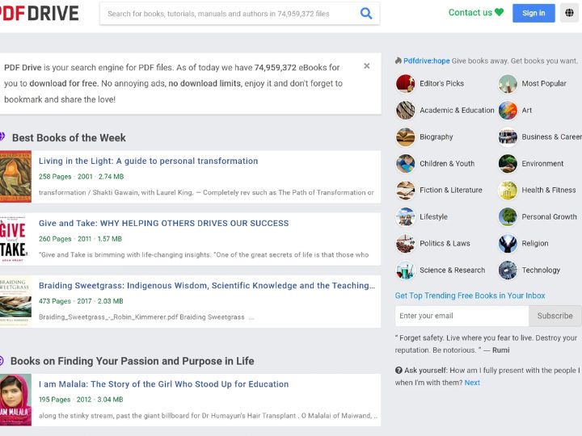Screen dimensions: 582x436
Task: Open Living in the Light book title
Action: (148, 161)
